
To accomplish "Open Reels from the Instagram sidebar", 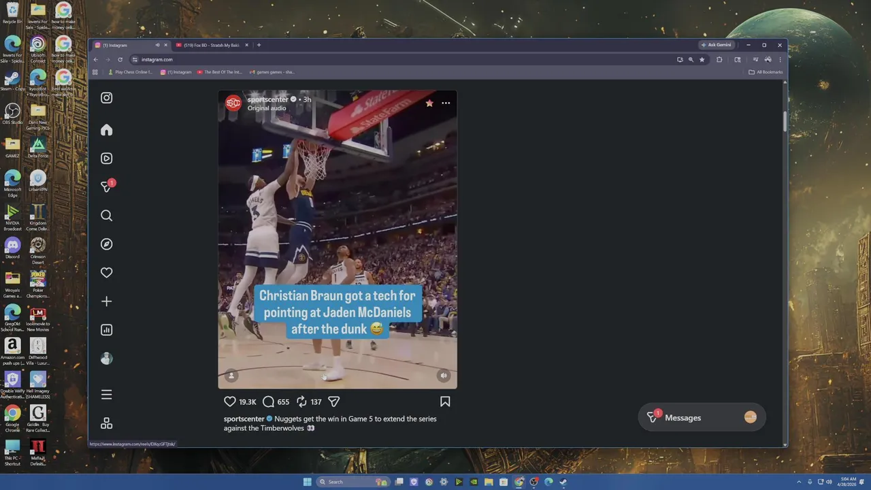I will [107, 159].
